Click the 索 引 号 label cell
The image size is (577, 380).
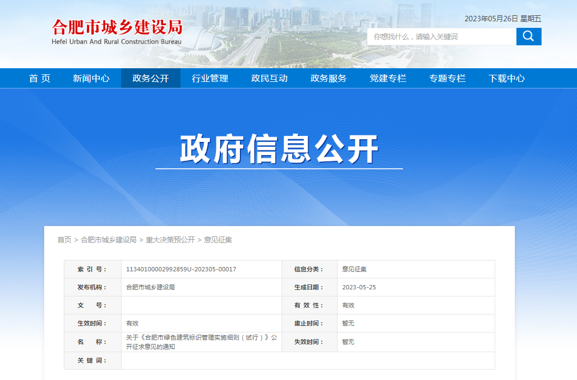tap(92, 269)
